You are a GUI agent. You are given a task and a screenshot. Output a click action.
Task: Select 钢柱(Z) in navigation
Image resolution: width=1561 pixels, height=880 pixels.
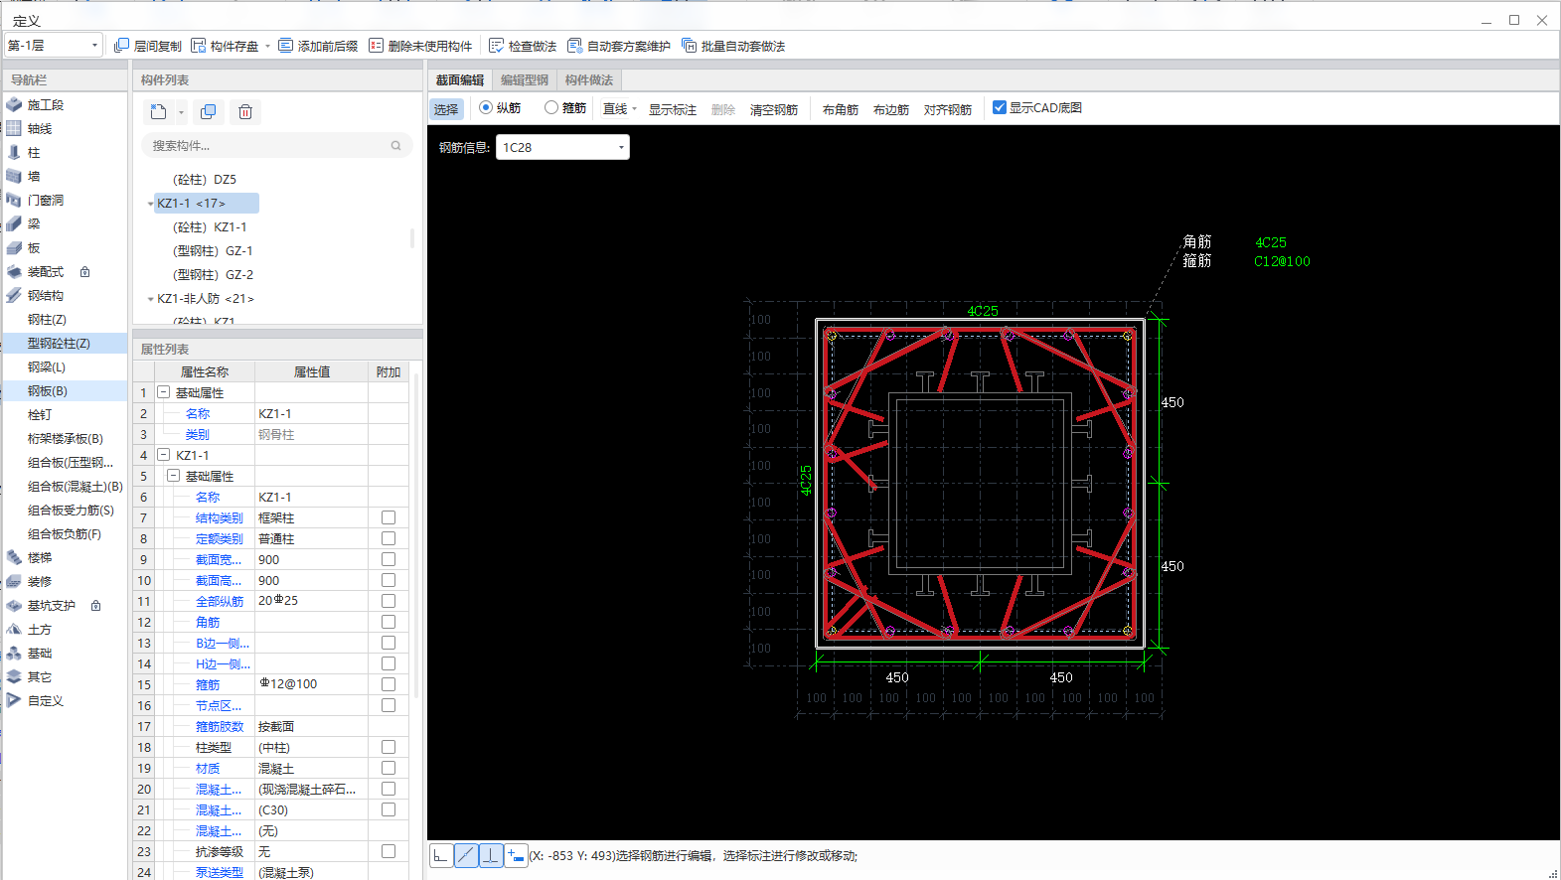click(47, 319)
